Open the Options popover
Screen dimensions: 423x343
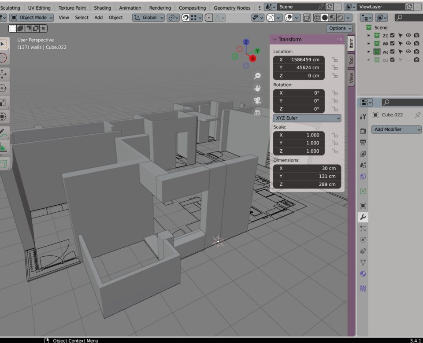tap(339, 28)
